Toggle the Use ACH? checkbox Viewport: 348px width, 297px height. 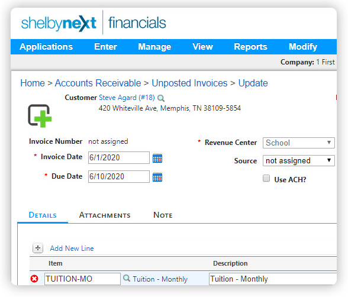pyautogui.click(x=266, y=178)
